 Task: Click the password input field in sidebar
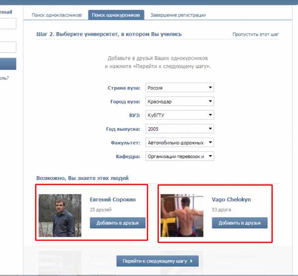[7, 47]
